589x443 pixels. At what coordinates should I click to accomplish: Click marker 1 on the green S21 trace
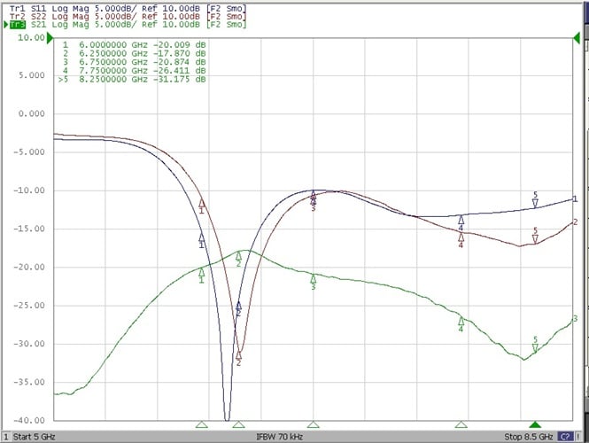coord(201,275)
